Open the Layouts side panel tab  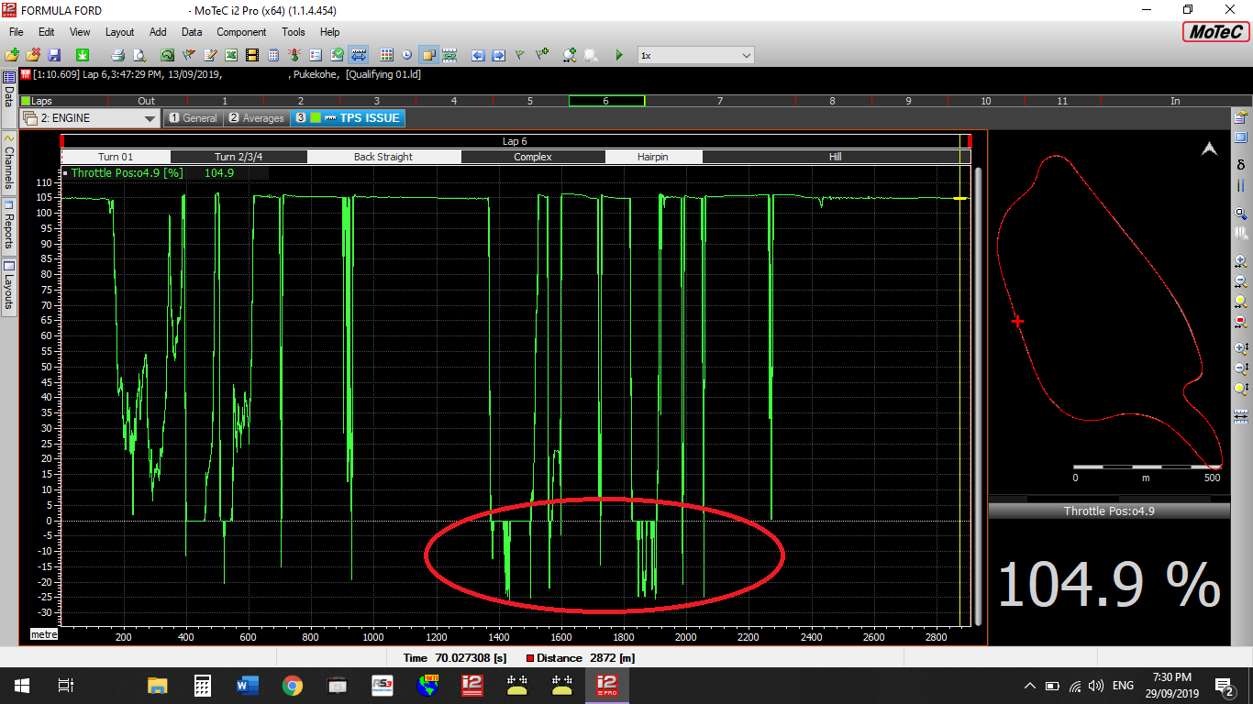coord(8,286)
